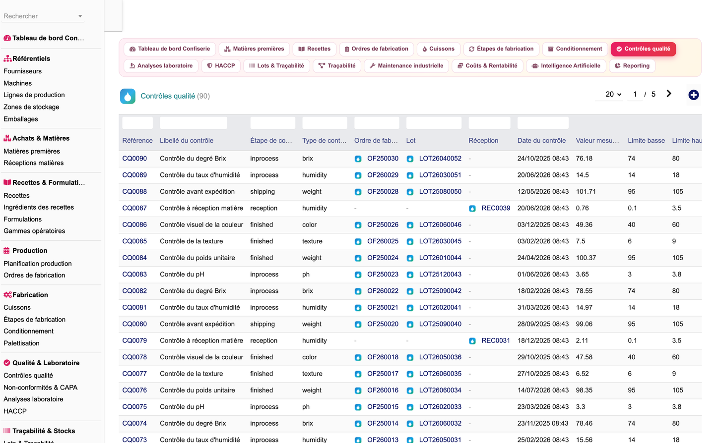The height and width of the screenshot is (443, 717).
Task: Click 'Contrôle de la texture' in CQ0077 row
Action: click(191, 374)
